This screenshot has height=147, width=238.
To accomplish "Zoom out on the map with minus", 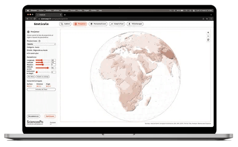I will point(208,36).
